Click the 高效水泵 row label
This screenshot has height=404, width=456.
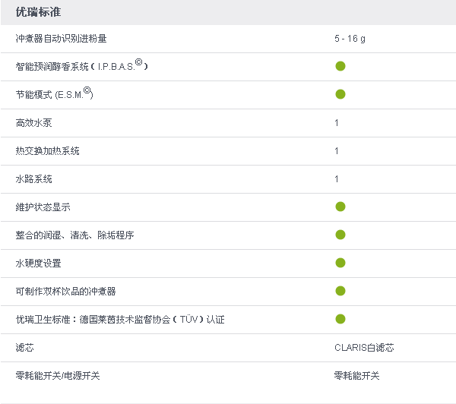pyautogui.click(x=33, y=123)
